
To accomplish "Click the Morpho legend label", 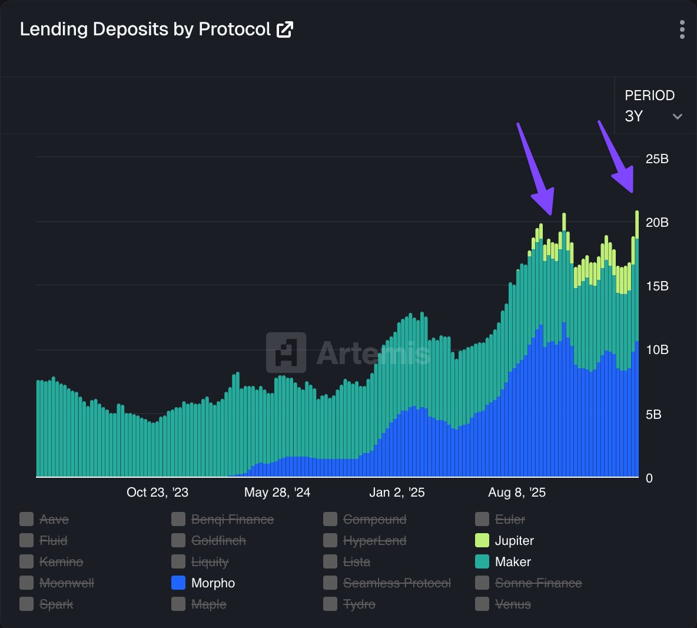I will coord(213,583).
